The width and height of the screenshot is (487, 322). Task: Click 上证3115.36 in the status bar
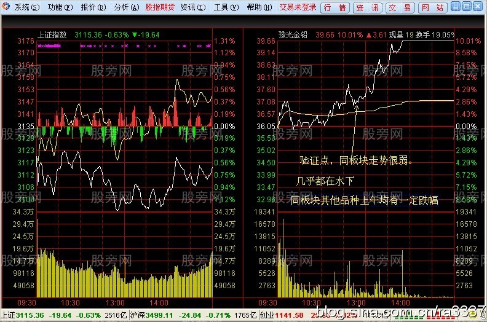(22, 315)
